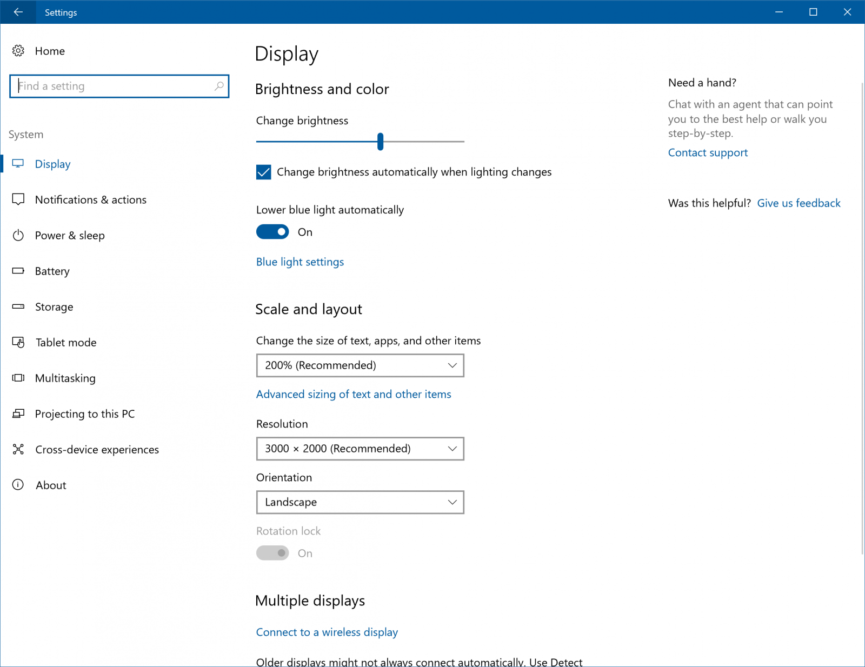865x667 pixels.
Task: Open Display settings icon in sidebar
Action: [x=19, y=163]
